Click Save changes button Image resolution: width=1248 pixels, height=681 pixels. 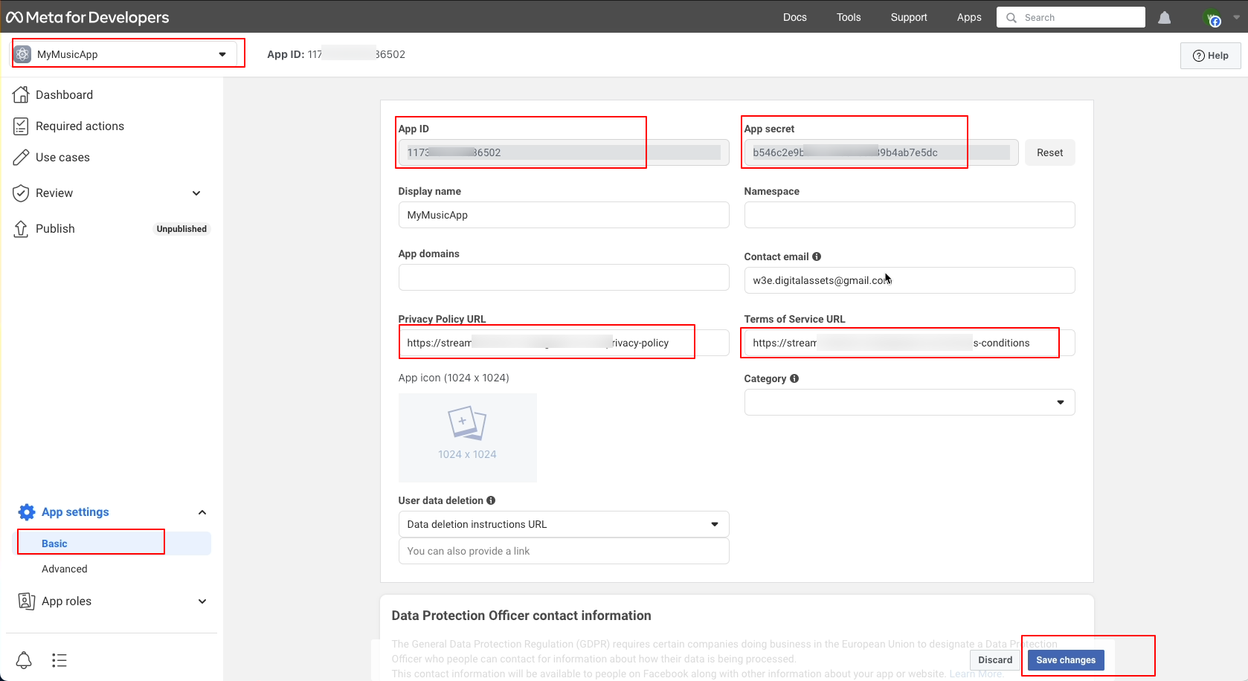tap(1066, 659)
